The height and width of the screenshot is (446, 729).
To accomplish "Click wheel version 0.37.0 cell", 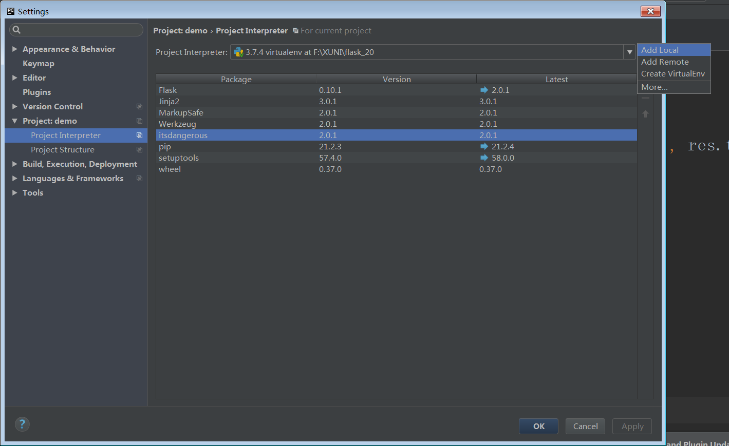I will coord(330,169).
